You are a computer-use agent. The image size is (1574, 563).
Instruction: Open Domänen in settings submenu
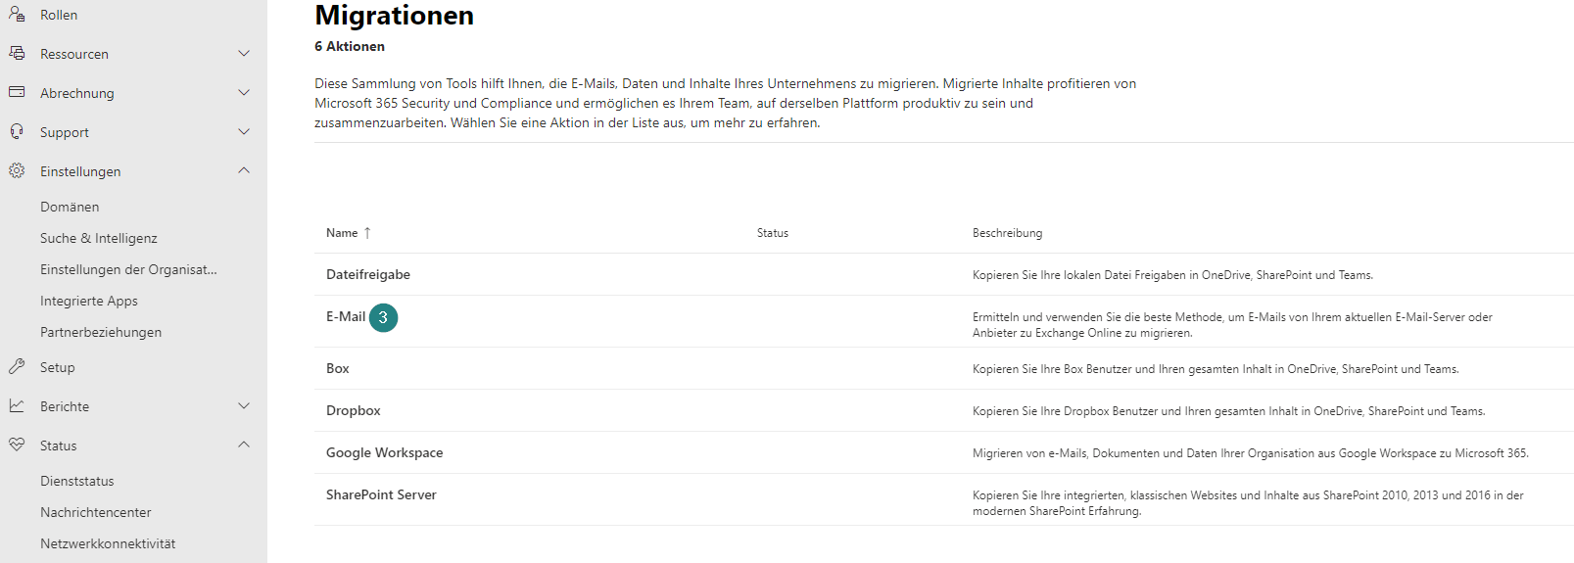[x=70, y=207]
